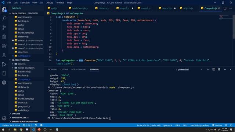The width and height of the screenshot is (235, 132).
Task: Click unsaved dot on scope1.js tab
Action: click(133, 8)
